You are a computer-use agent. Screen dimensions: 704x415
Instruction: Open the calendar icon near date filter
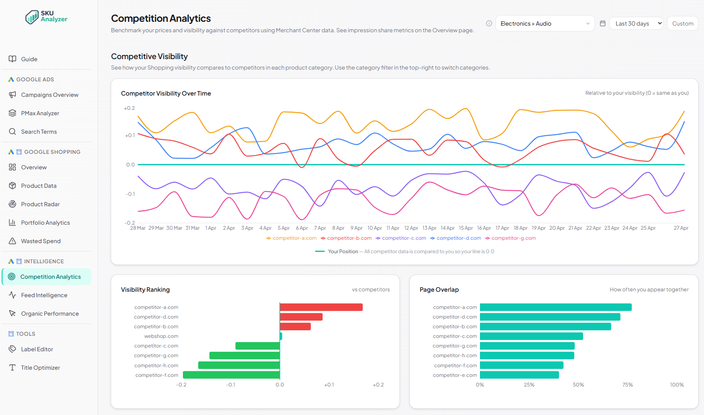(603, 23)
